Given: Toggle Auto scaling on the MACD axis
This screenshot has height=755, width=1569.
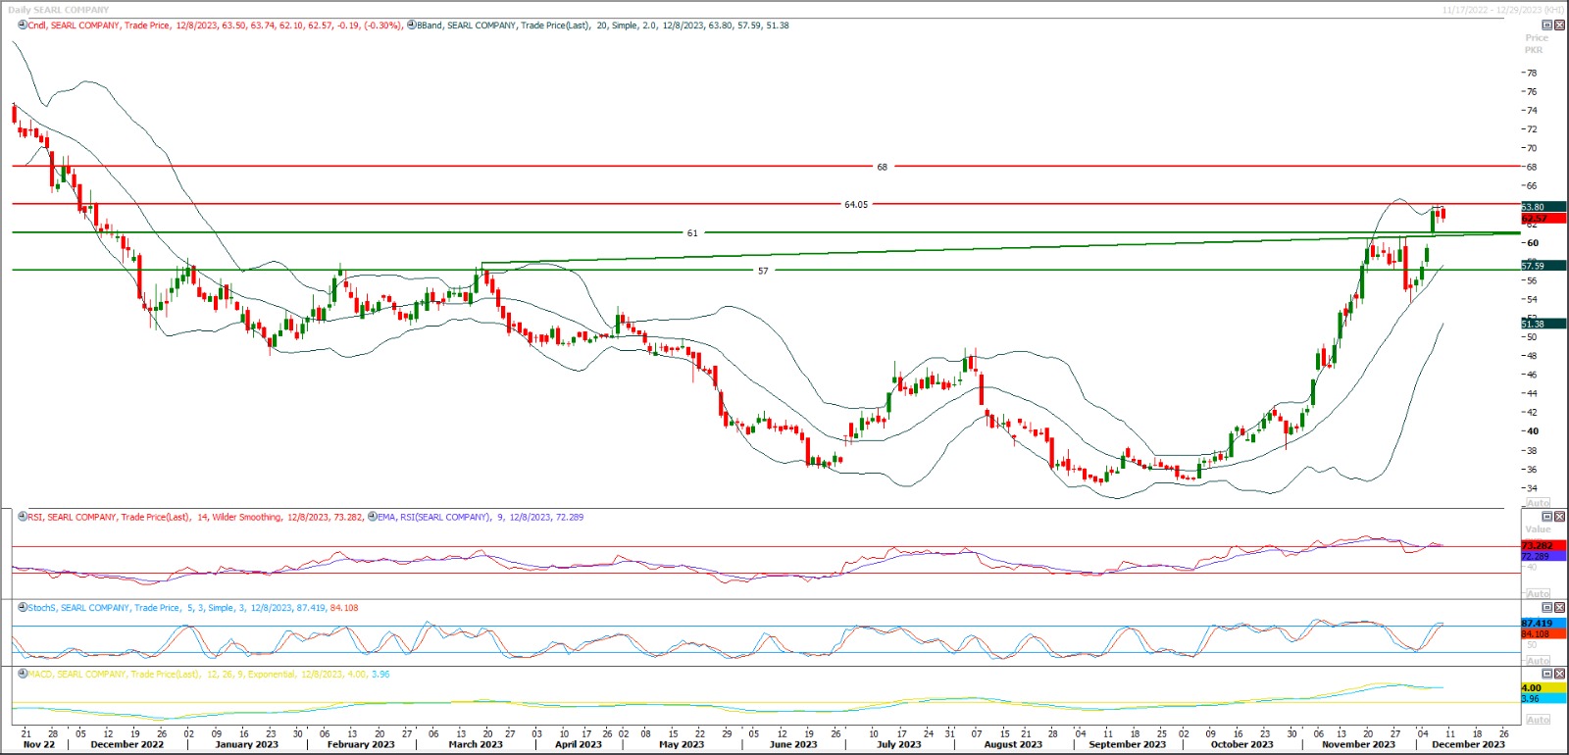Looking at the screenshot, I should [1538, 720].
